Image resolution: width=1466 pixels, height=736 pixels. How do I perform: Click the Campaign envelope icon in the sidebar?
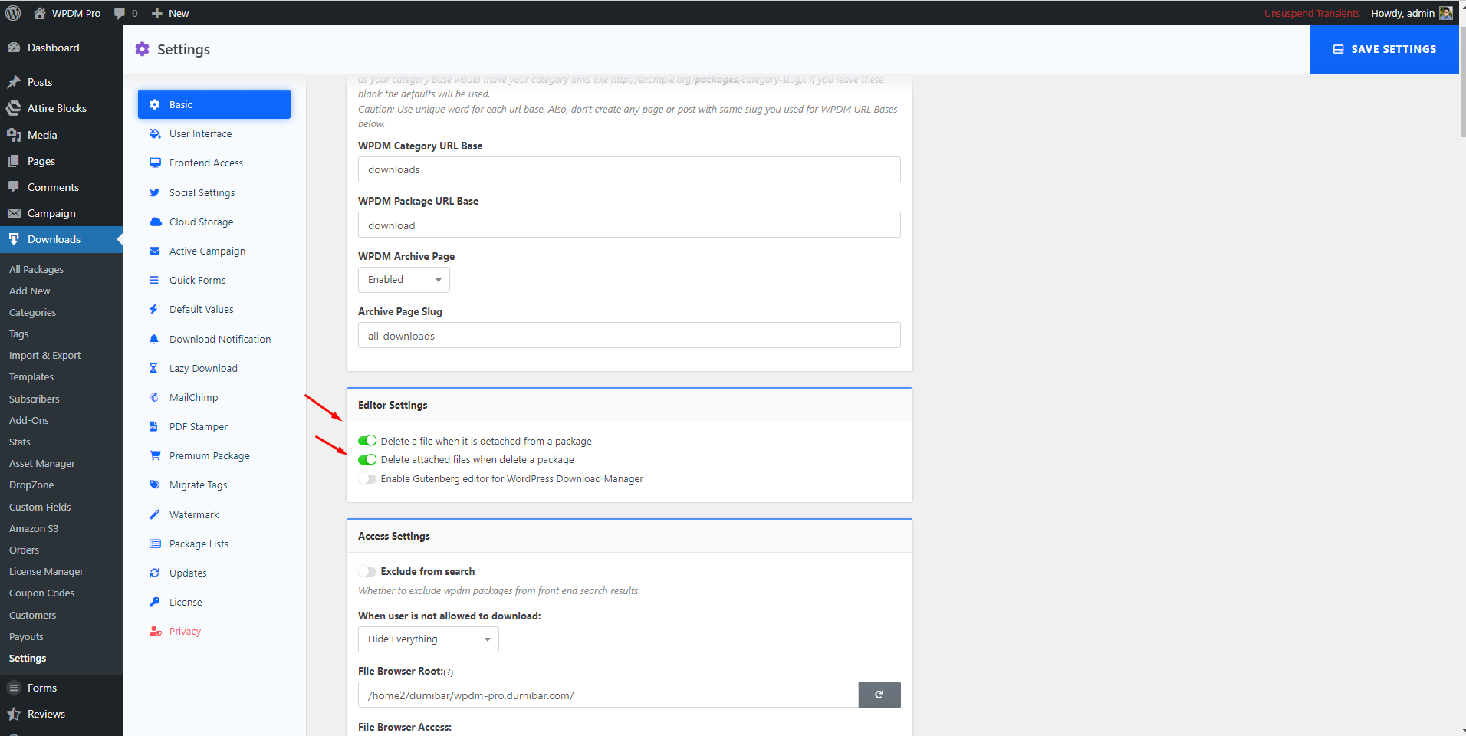tap(14, 213)
